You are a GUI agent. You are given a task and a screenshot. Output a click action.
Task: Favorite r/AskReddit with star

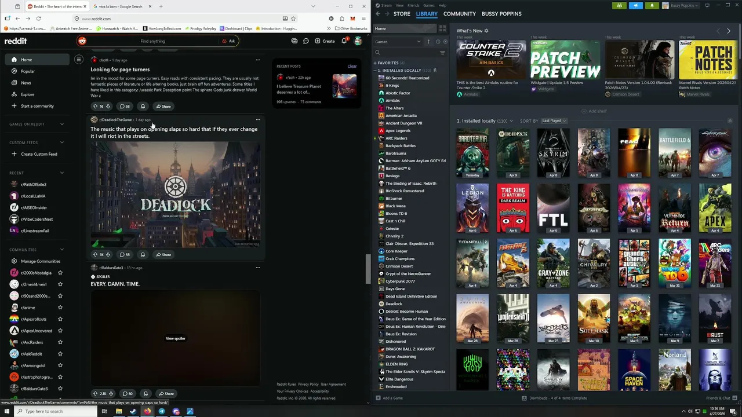(60, 354)
